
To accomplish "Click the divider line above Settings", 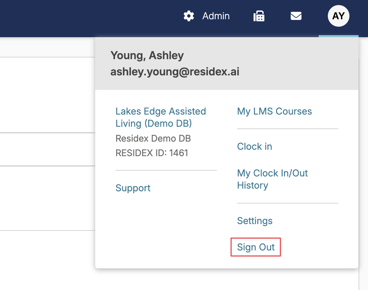I will tap(288, 203).
